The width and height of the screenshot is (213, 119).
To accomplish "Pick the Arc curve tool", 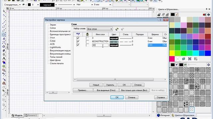I will (4, 43).
